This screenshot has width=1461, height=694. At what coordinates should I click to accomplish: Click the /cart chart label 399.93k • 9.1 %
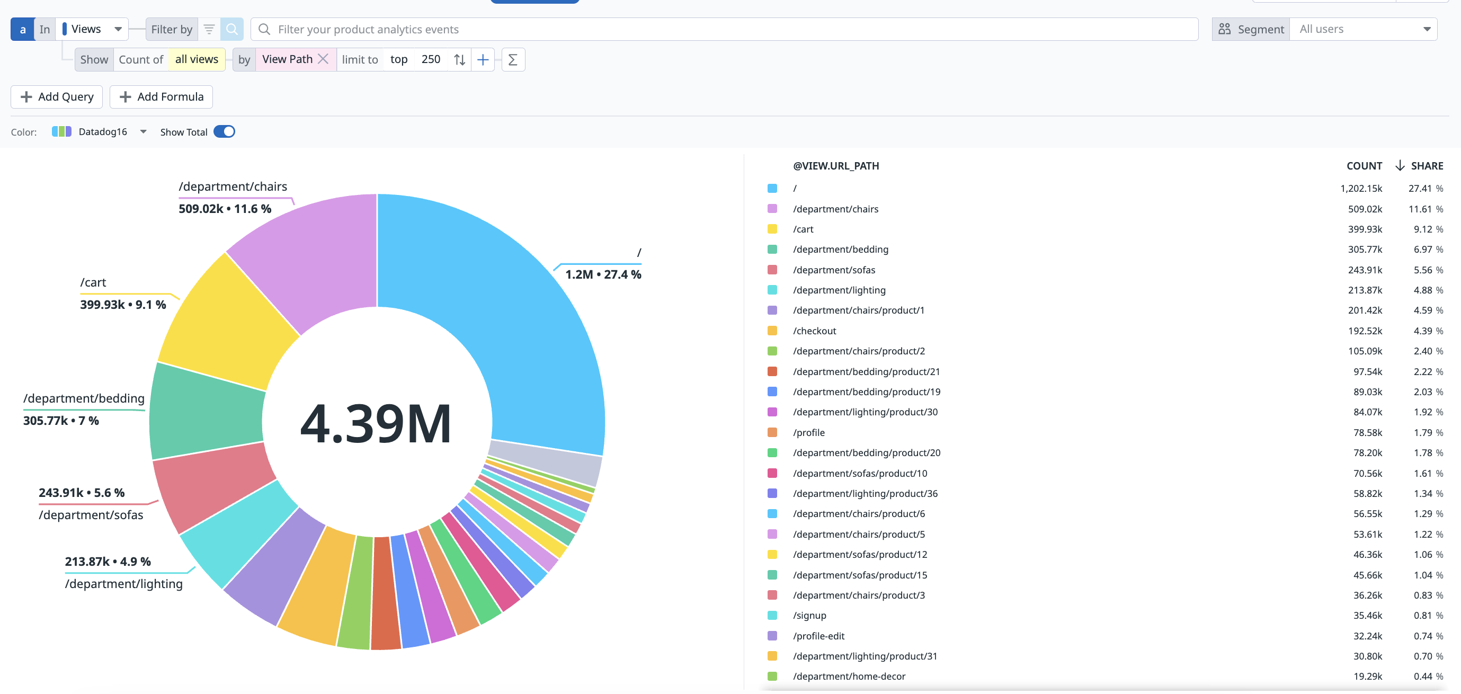tap(123, 305)
